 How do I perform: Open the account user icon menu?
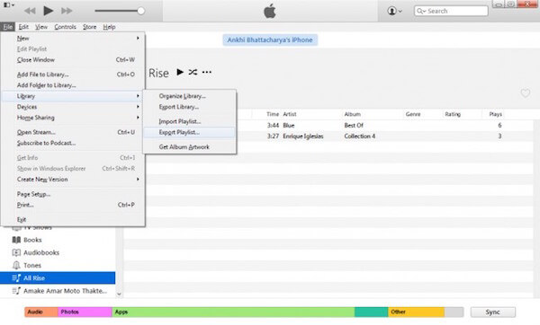394,11
